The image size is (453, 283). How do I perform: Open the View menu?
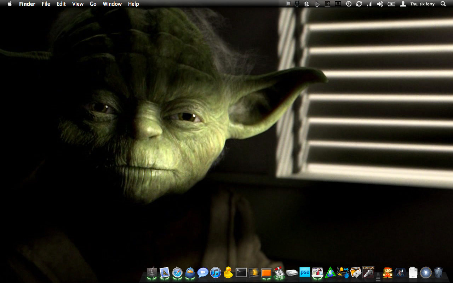pyautogui.click(x=78, y=4)
